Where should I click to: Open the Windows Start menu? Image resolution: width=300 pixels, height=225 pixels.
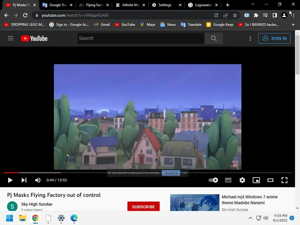[9, 218]
